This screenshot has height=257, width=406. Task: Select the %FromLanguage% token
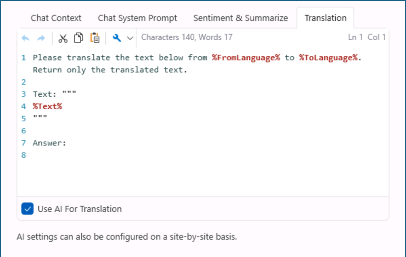(246, 57)
